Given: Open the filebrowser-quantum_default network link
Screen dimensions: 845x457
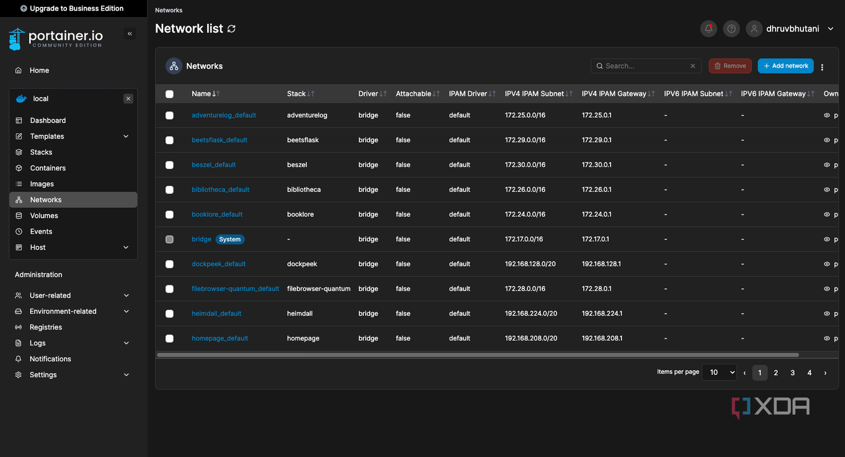Looking at the screenshot, I should [235, 289].
